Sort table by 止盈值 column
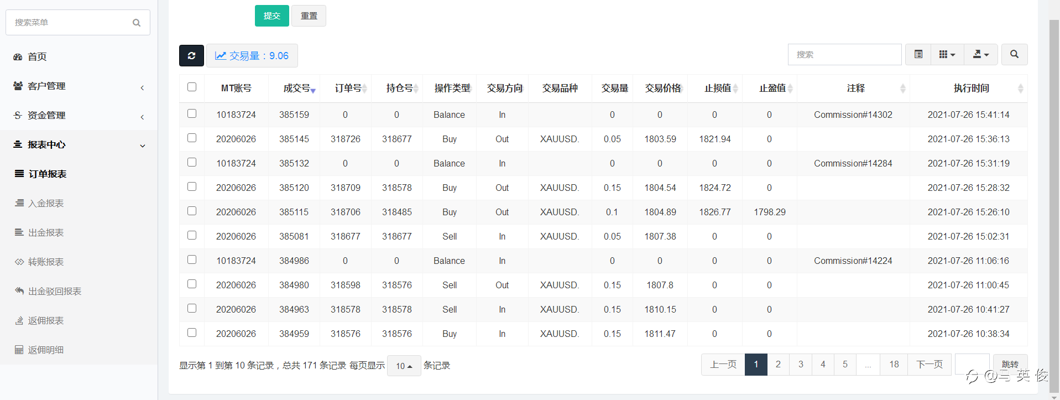This screenshot has height=400, width=1060. (x=770, y=89)
